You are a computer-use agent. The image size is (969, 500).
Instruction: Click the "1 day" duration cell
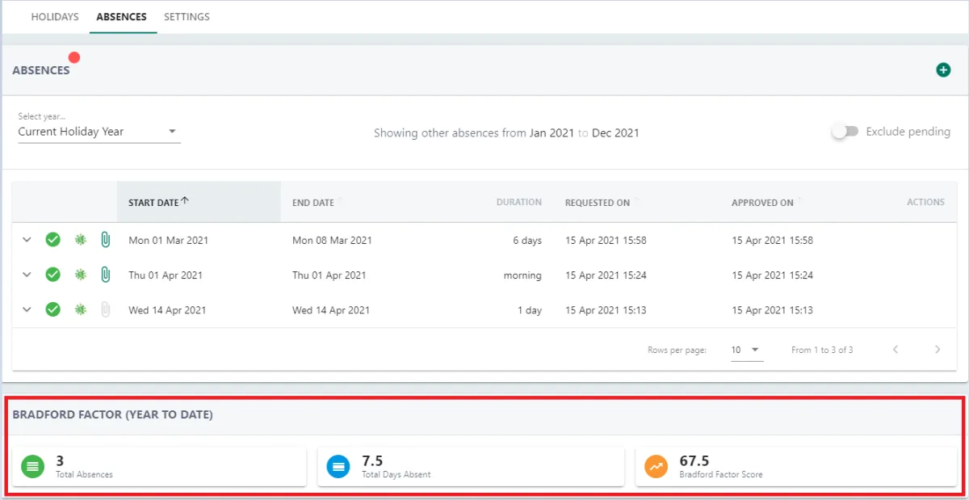pos(530,310)
